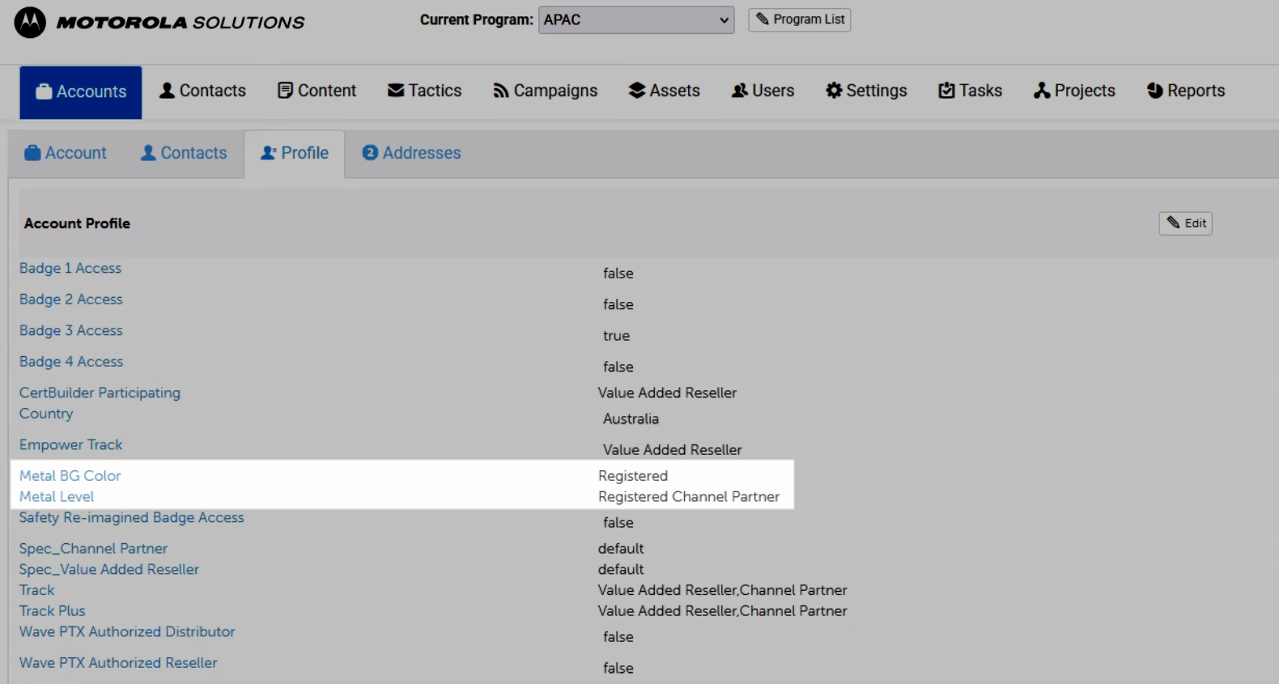Screen dimensions: 1279x684
Task: Click the Metal Level field link
Action: tap(57, 496)
